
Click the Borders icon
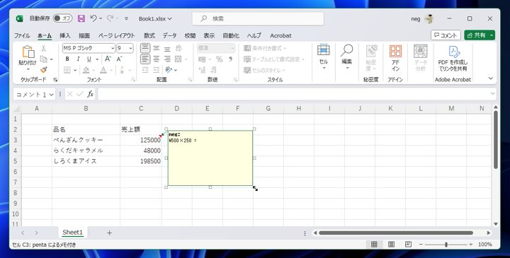pyautogui.click(x=67, y=70)
